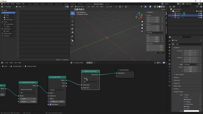203x114 pixels.
Task: Open the XYZ Euler dropdown in sidebar
Action: tap(155, 33)
